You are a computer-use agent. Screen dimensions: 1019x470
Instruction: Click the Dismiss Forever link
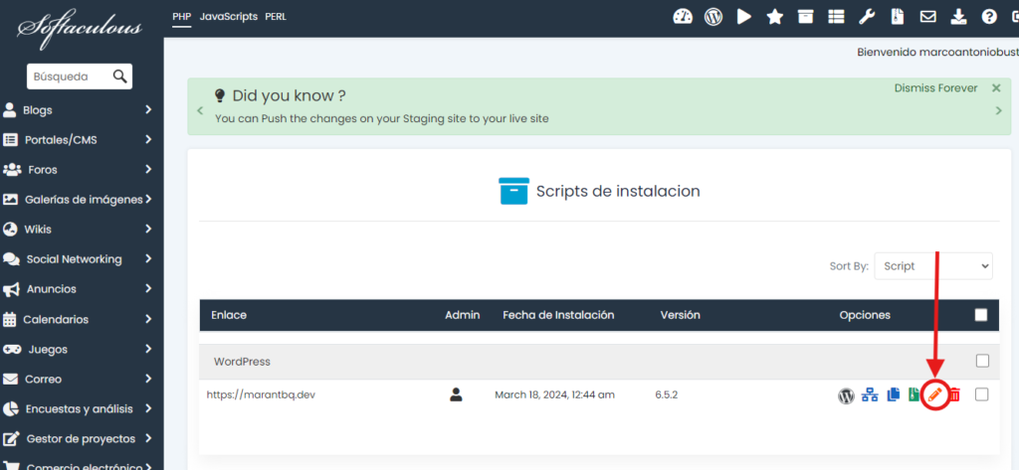(935, 88)
